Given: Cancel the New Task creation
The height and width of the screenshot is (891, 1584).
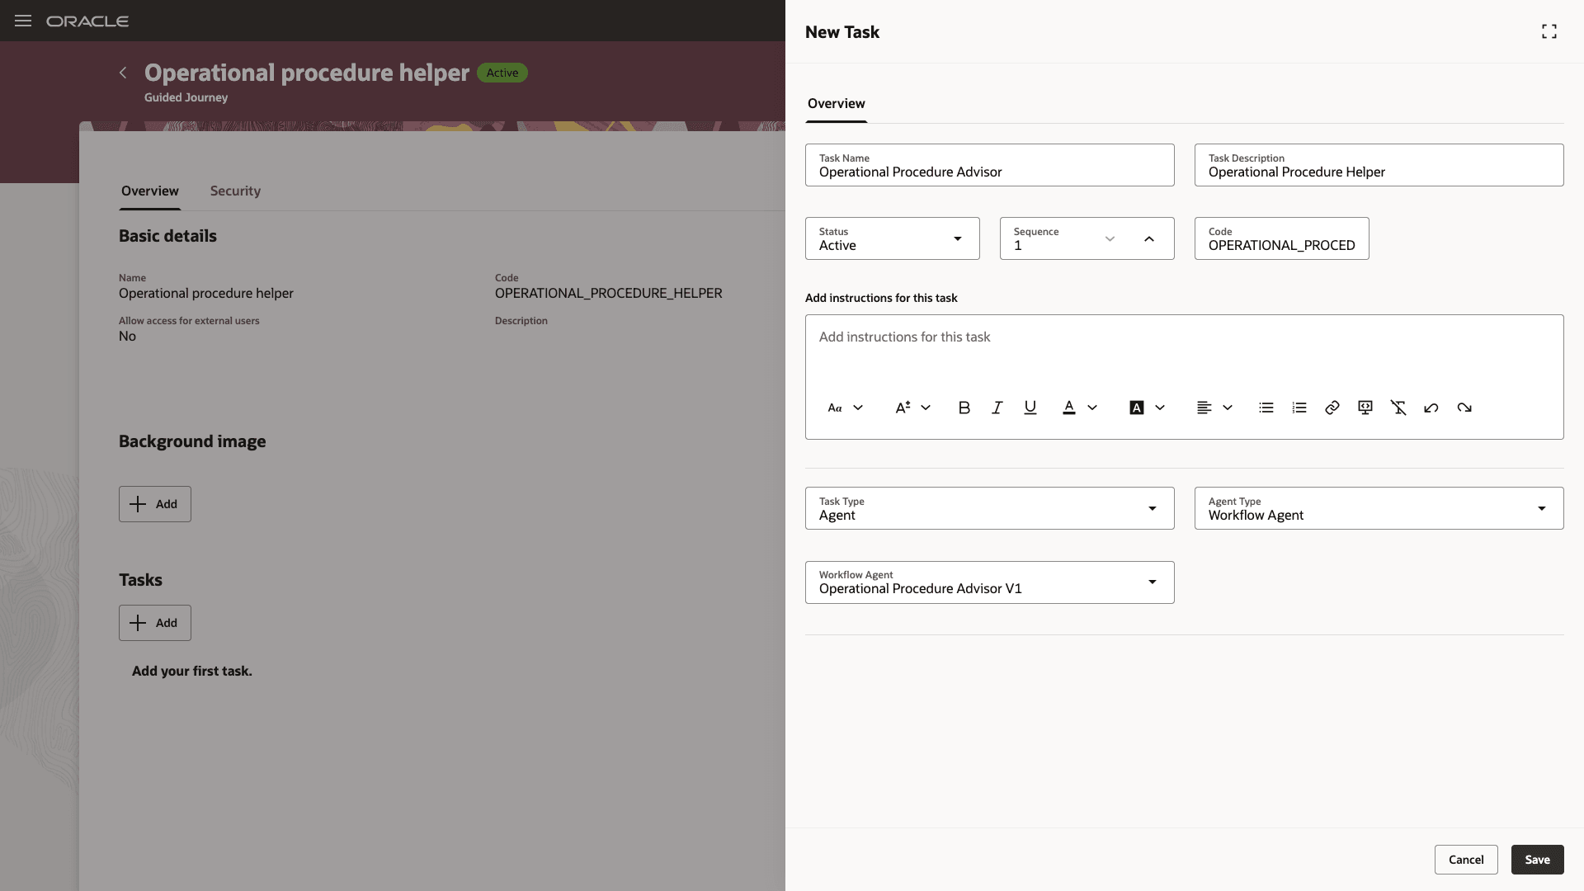Looking at the screenshot, I should 1466,859.
